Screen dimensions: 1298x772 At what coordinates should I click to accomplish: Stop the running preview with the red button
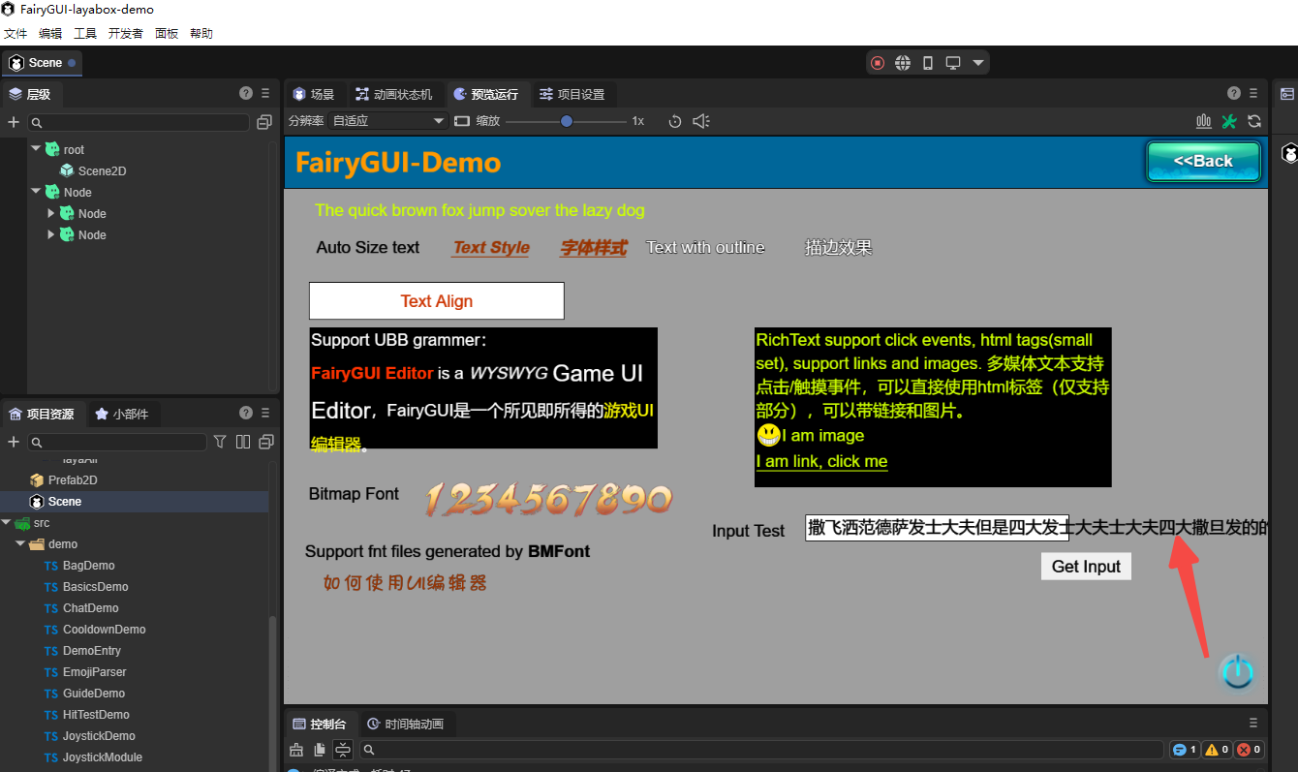878,63
